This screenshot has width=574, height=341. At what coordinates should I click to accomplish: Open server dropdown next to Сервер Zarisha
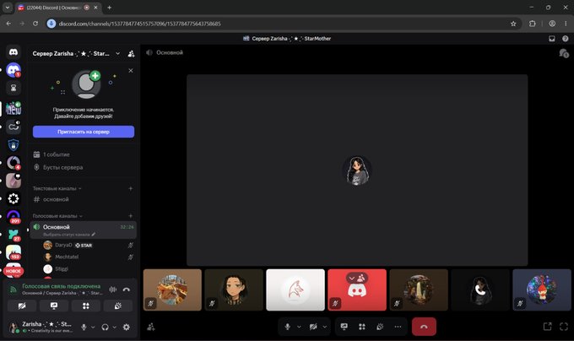(x=117, y=54)
